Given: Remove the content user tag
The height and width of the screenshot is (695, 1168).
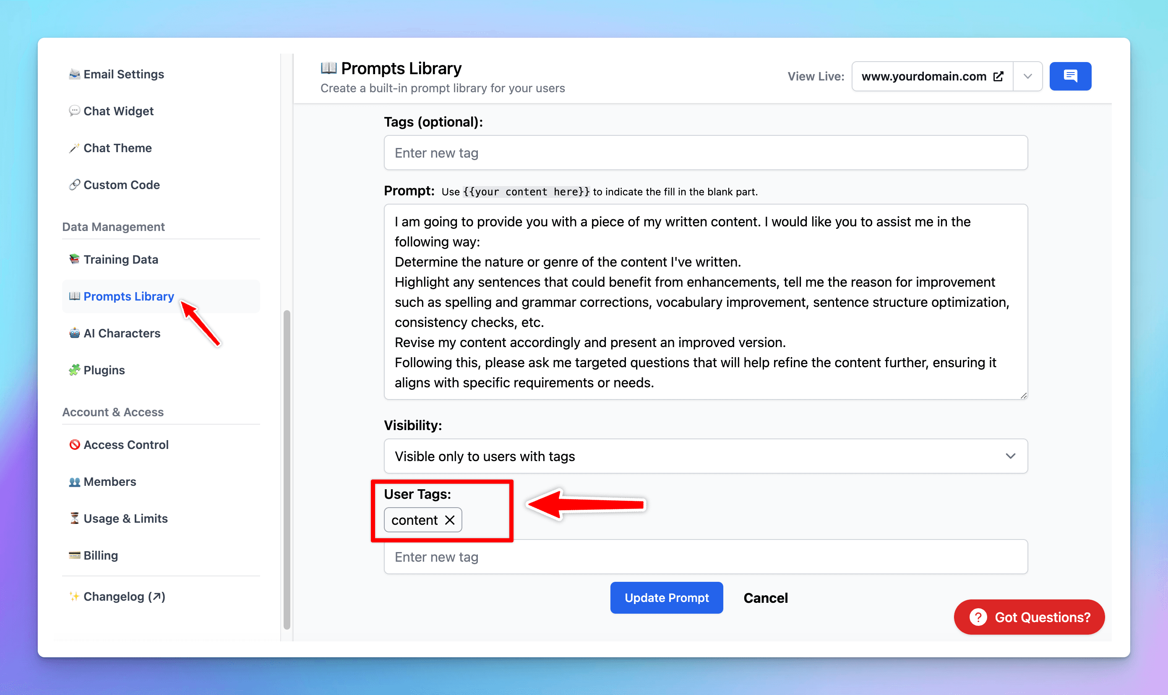Looking at the screenshot, I should 449,520.
